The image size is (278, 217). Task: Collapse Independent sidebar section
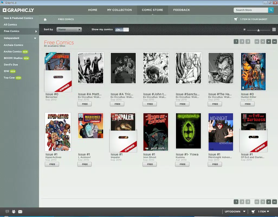point(35,38)
